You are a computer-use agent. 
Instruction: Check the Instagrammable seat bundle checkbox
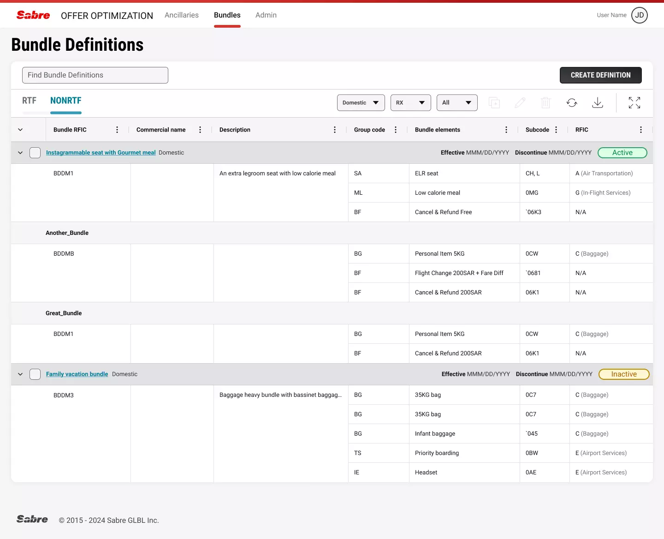click(35, 153)
